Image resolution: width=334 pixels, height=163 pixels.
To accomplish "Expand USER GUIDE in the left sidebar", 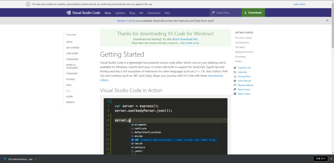I will click(72, 54).
